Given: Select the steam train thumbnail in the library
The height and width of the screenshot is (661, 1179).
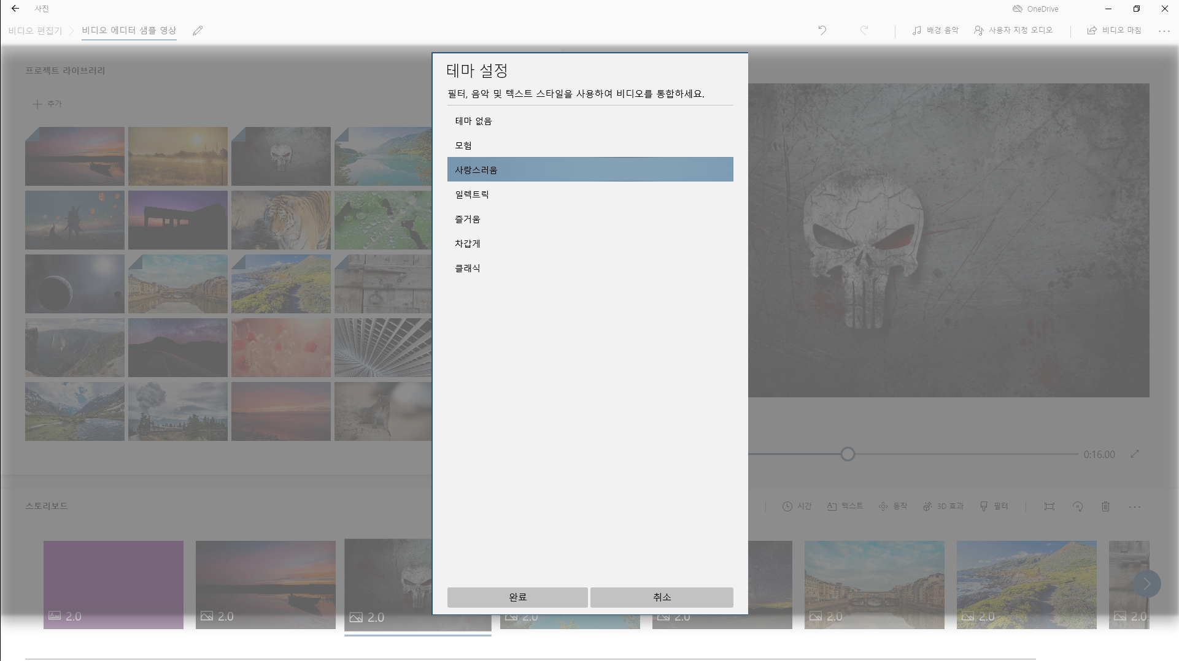Looking at the screenshot, I should pos(178,411).
